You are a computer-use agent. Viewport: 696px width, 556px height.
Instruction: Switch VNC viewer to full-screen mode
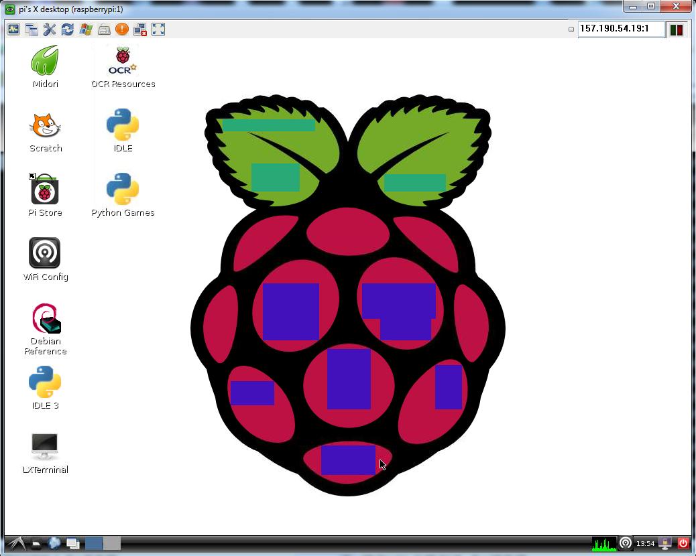[158, 29]
